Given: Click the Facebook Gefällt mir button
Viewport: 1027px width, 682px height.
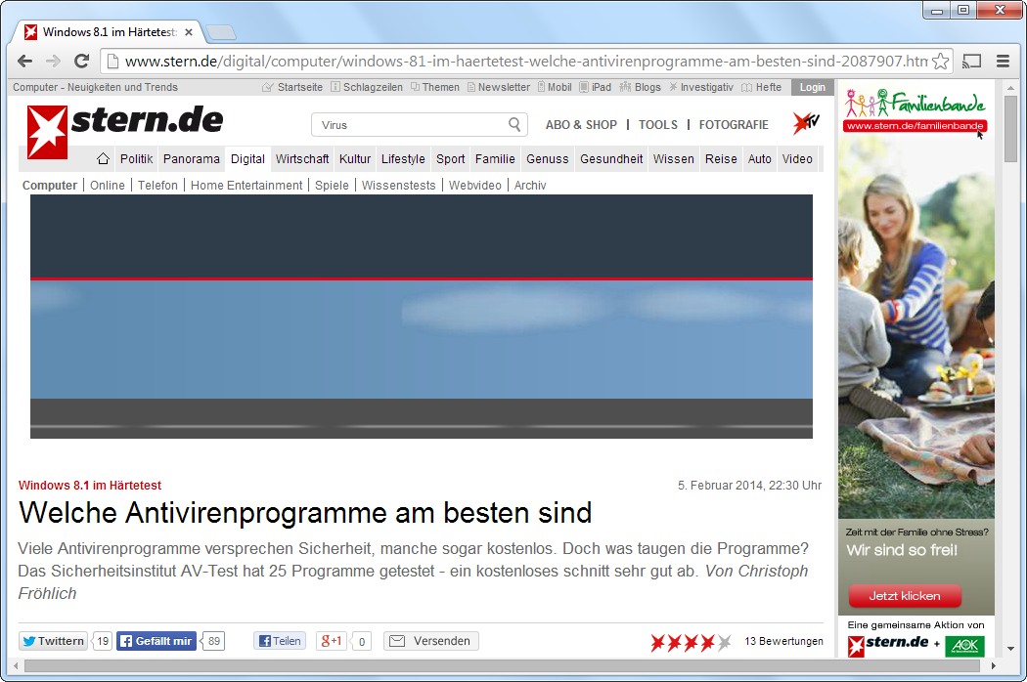Looking at the screenshot, I should [x=156, y=641].
